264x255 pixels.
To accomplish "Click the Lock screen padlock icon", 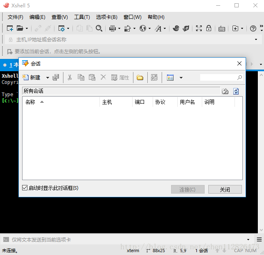I will 209,28.
